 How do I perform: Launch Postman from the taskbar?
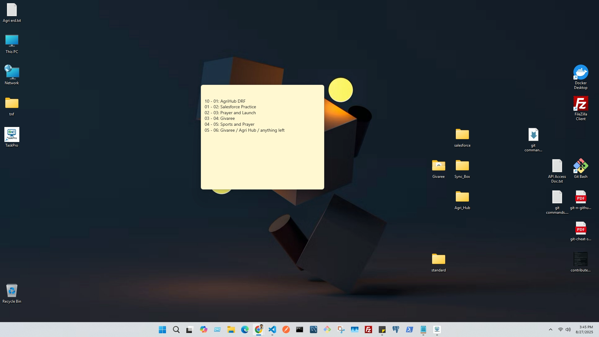(286, 330)
